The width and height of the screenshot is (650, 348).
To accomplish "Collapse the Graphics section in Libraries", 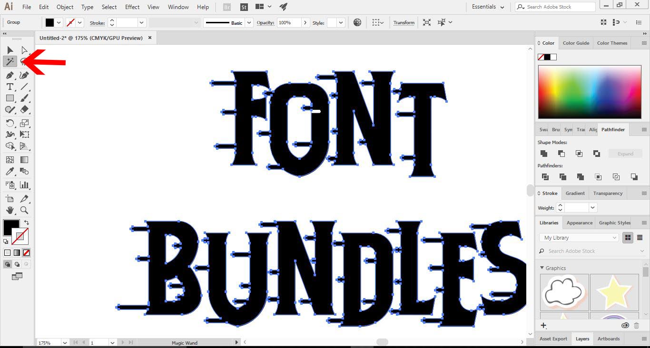I will pyautogui.click(x=542, y=268).
